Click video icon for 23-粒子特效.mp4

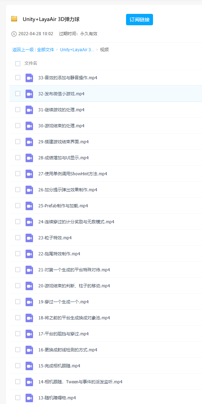[29, 238]
